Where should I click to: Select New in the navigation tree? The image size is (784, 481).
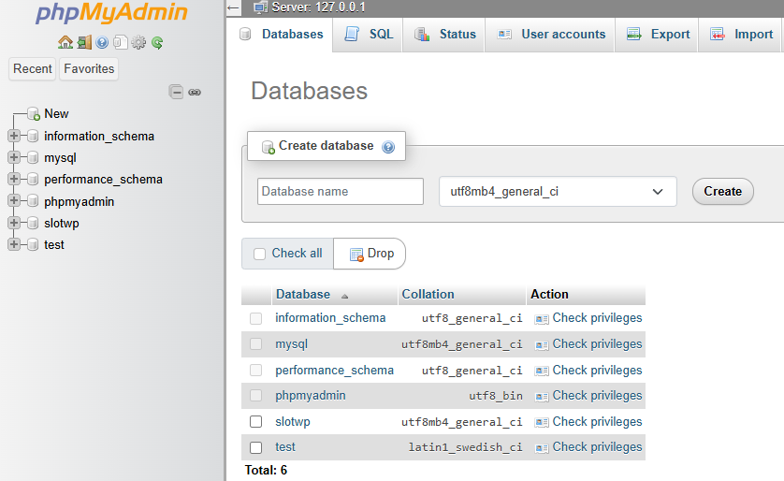pyautogui.click(x=56, y=114)
